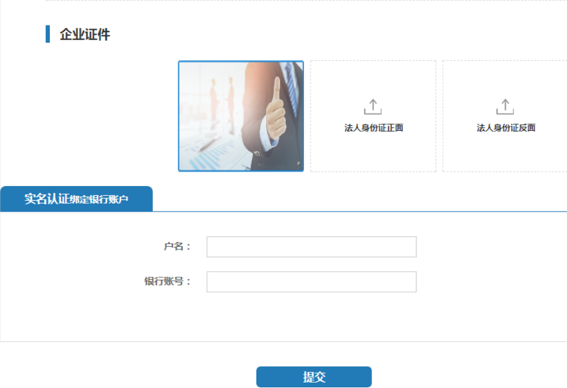Click the 绑定银行账户 subtitle in the tab
Screen dimensions: 567x388
point(99,199)
